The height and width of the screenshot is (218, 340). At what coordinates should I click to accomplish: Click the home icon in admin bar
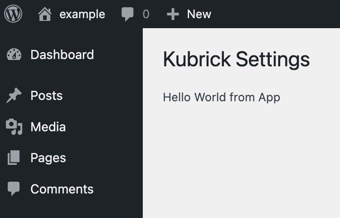(x=45, y=15)
